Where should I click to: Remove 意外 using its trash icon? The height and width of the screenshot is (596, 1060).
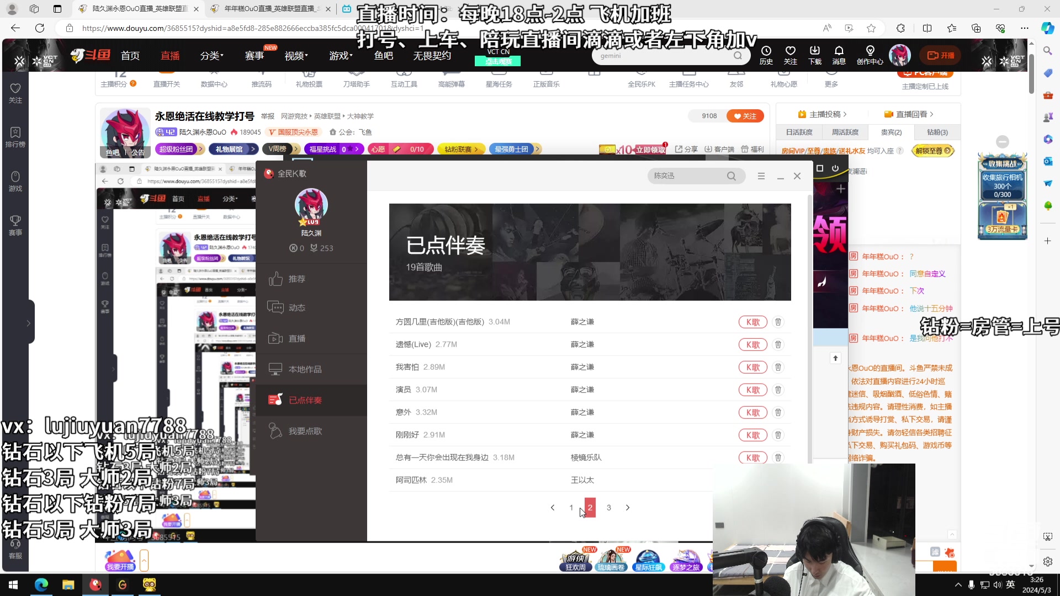click(x=778, y=412)
